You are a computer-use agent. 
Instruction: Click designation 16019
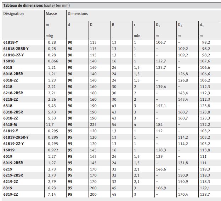coord(9,150)
